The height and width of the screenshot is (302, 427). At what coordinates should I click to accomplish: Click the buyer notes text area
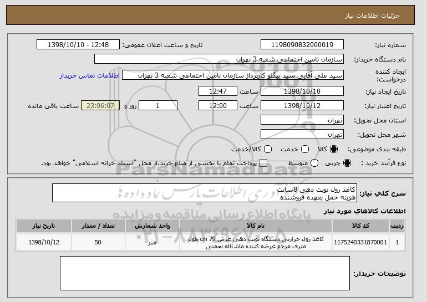(x=205, y=273)
